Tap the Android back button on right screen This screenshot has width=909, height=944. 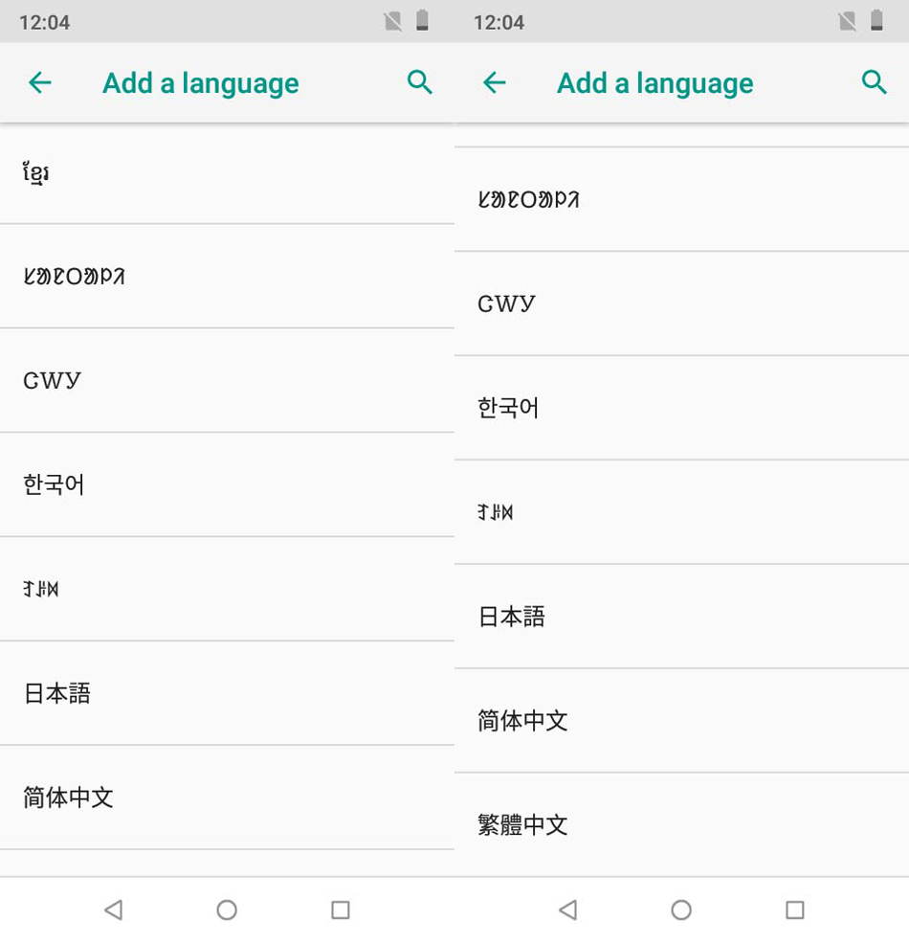point(568,910)
